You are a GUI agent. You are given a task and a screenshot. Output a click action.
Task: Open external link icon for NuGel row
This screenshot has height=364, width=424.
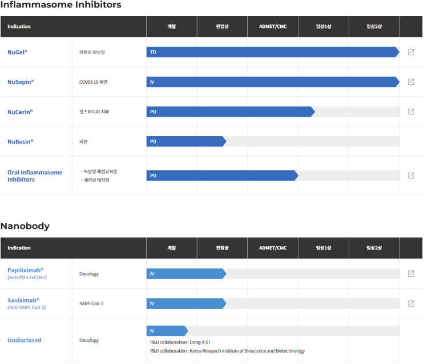(411, 52)
